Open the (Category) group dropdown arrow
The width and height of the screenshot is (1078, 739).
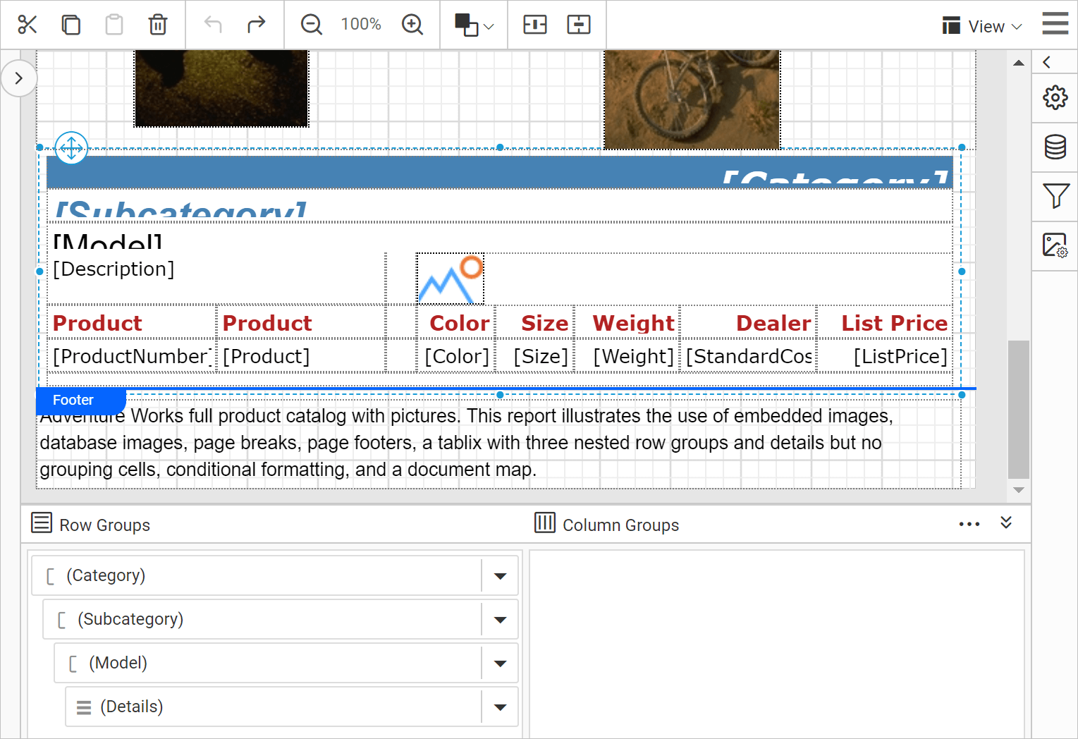[x=501, y=576]
